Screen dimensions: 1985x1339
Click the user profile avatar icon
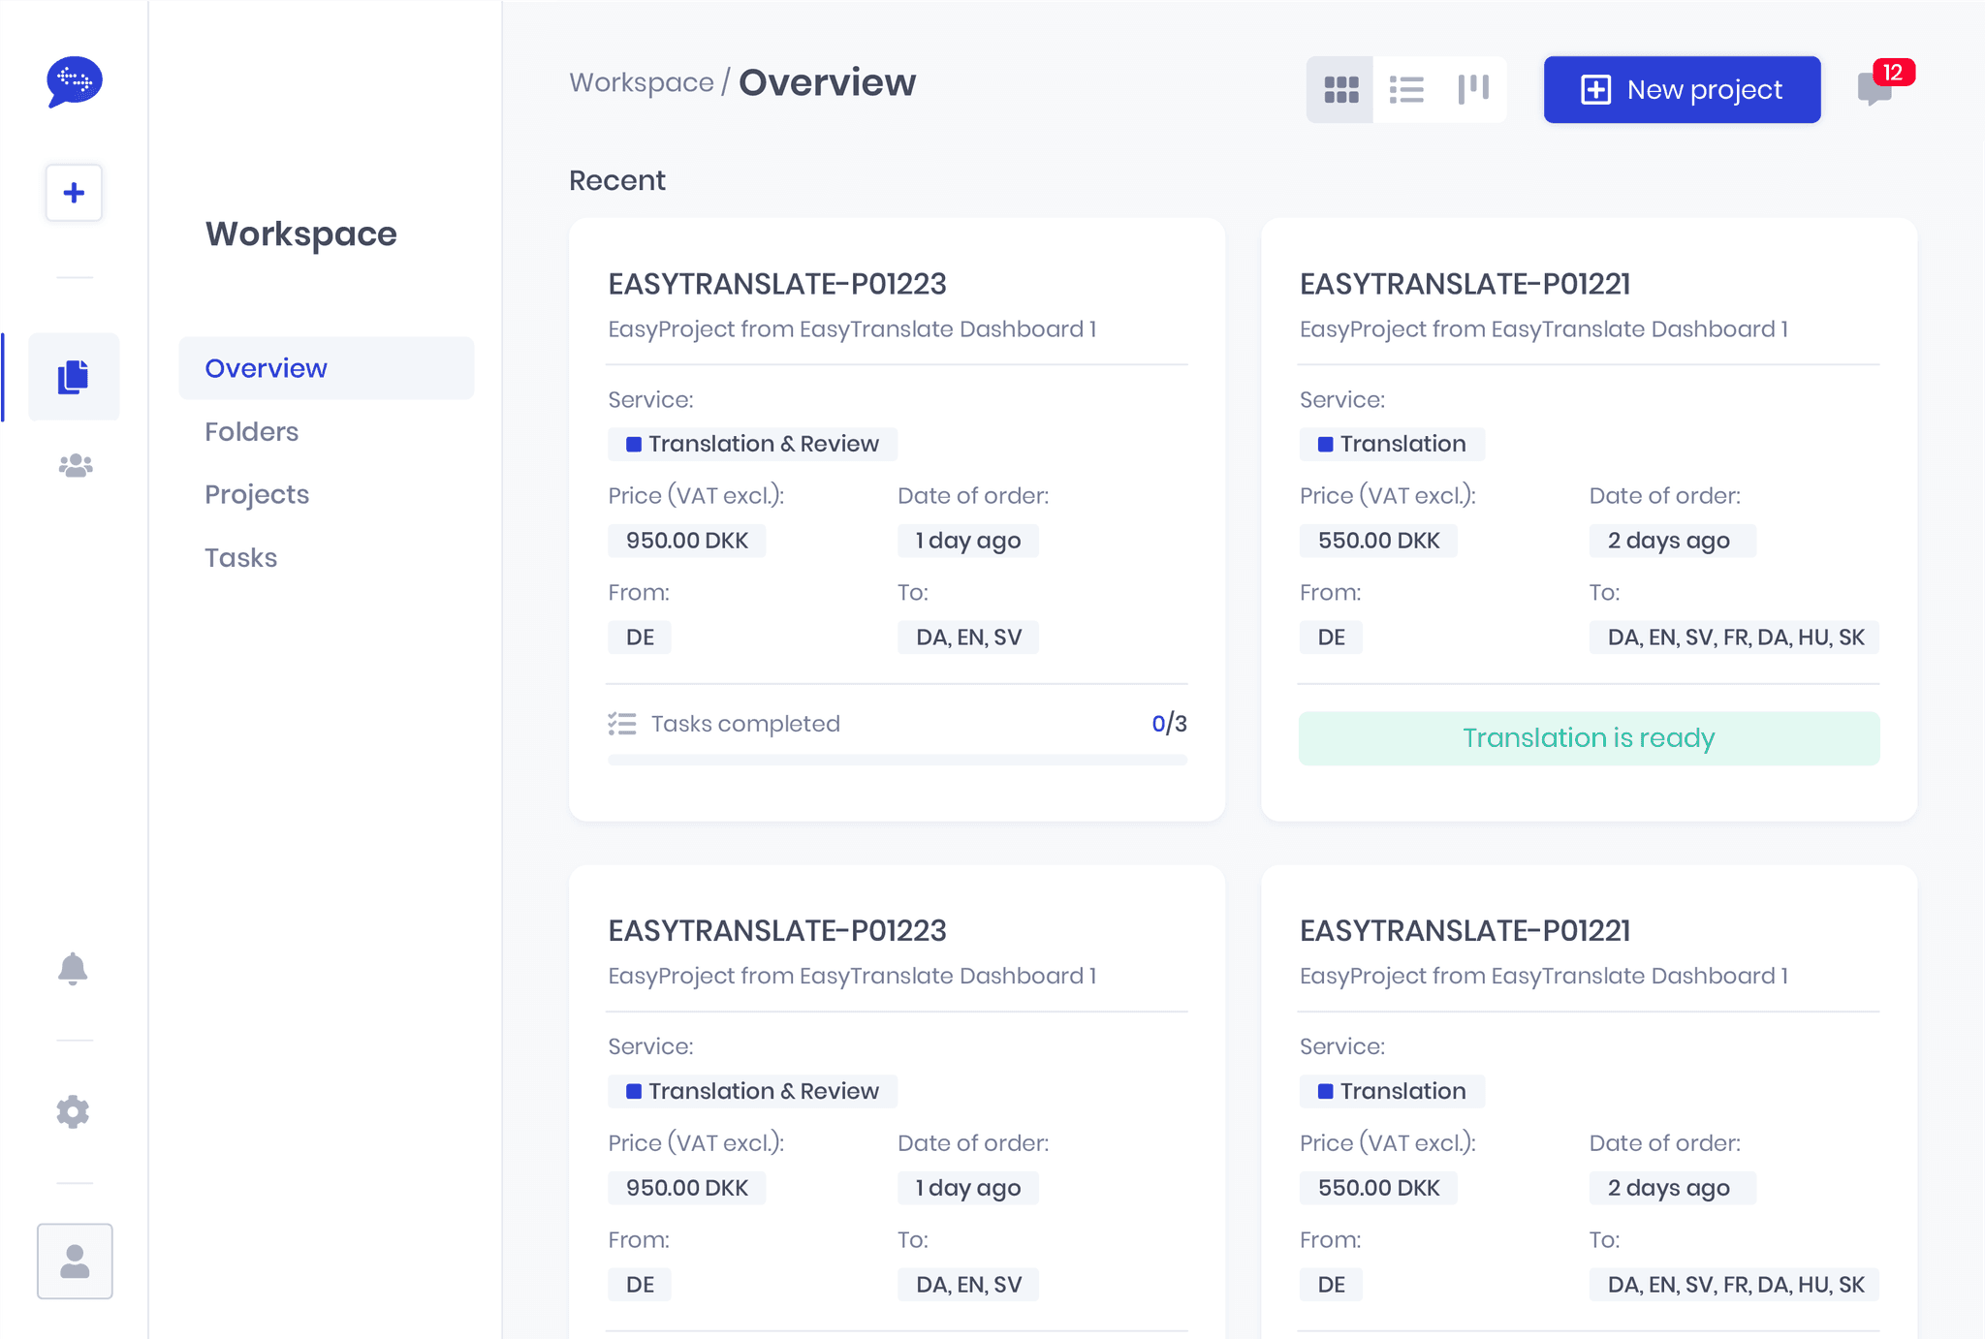point(75,1261)
